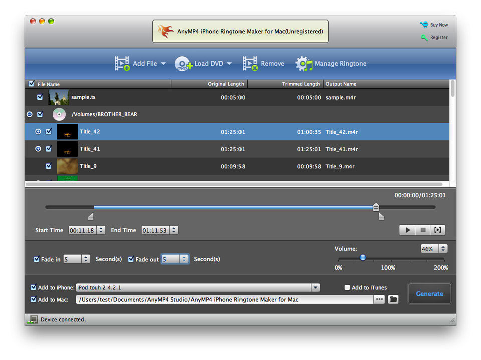Uncheck the Title_42 checkbox

[49, 131]
